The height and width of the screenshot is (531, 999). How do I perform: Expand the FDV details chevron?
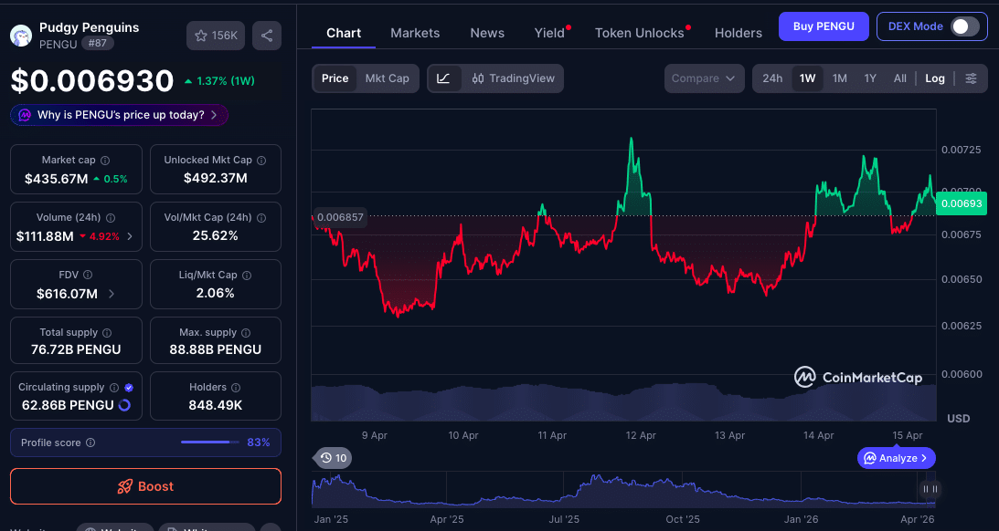[112, 293]
